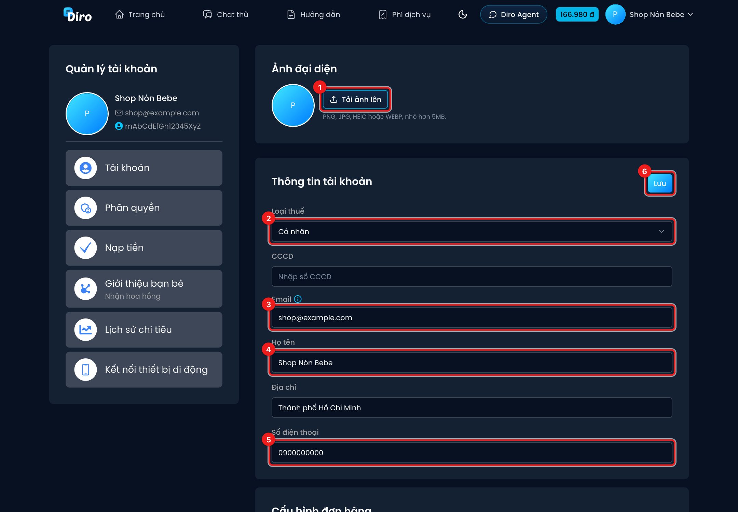The image size is (738, 512).
Task: Click the top-bar profile avatar P
Action: tap(615, 14)
